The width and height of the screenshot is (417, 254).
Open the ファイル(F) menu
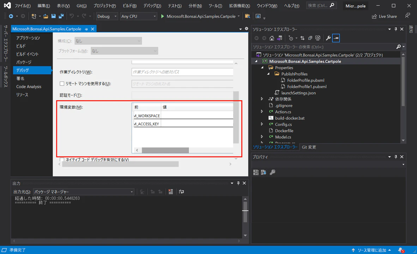pyautogui.click(x=23, y=6)
